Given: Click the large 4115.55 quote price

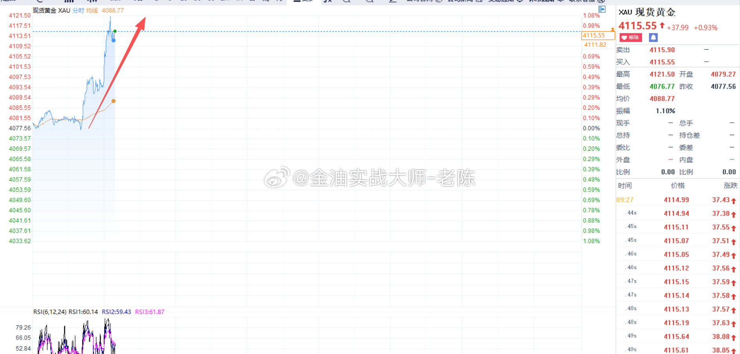Looking at the screenshot, I should pos(637,26).
